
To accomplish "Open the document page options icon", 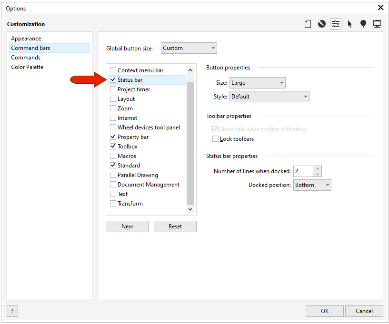I will [308, 23].
